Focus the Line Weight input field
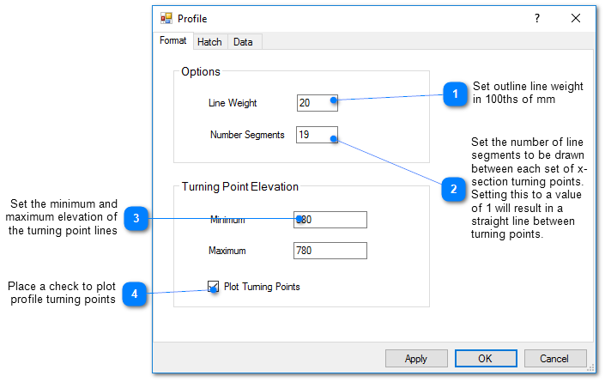 [x=318, y=103]
